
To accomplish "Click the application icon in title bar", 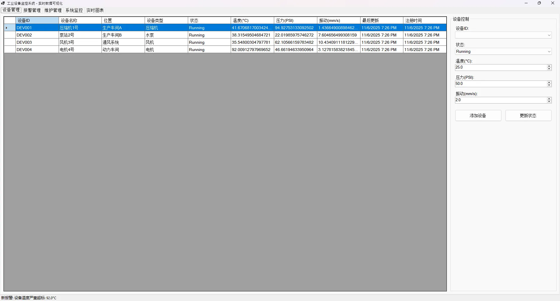I will coord(3,3).
